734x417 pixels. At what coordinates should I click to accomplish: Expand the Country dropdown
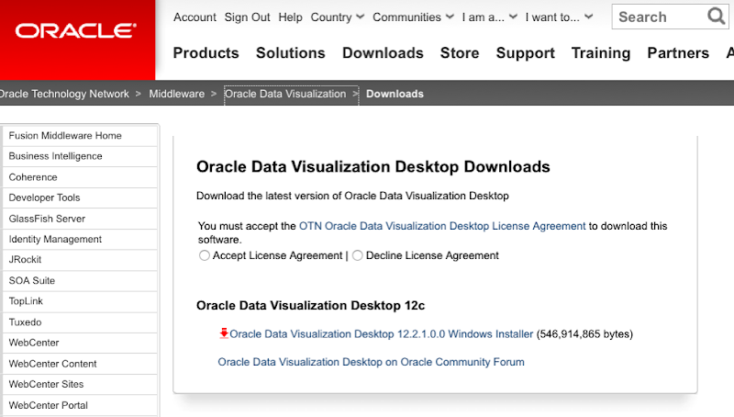338,17
